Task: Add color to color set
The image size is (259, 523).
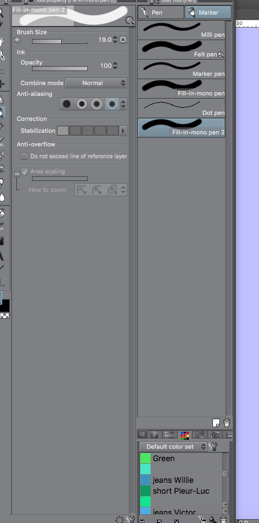Action: [x=212, y=520]
